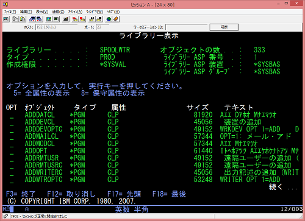The width and height of the screenshot is (305, 221).
Task: Open the 通信(C) menu
Action: point(58,12)
